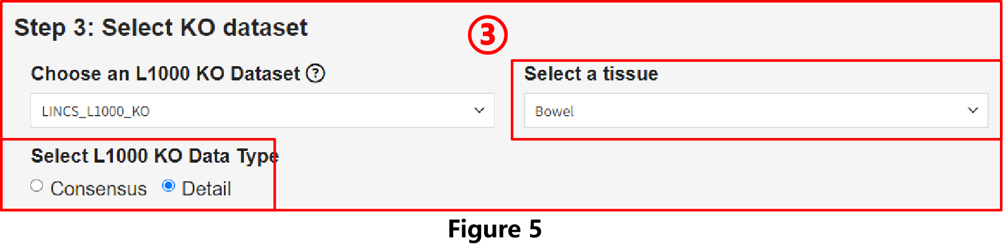
Task: Click the red circled number 3 marker
Action: pyautogui.click(x=487, y=35)
